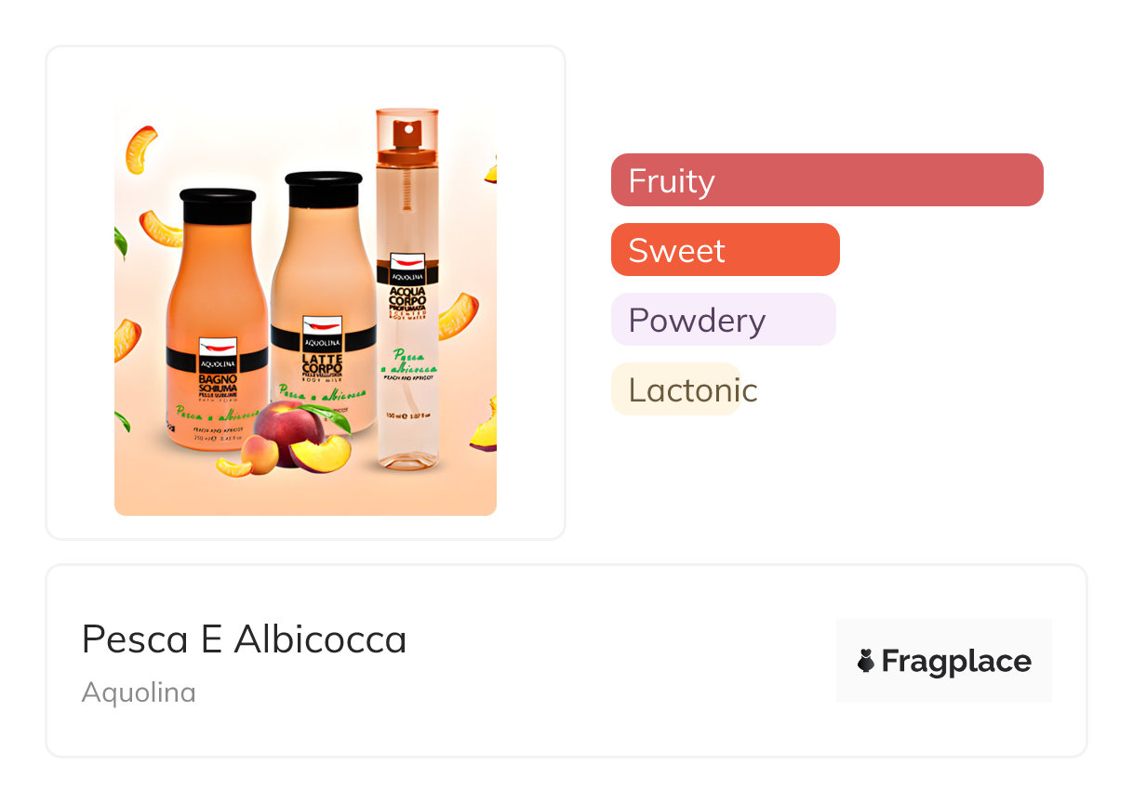The width and height of the screenshot is (1133, 803).
Task: Select the Bagno Schiuma bottle in the photo
Action: (217, 316)
